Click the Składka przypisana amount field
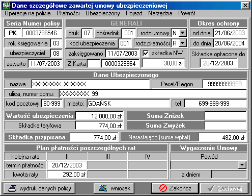The image size is (252, 196). (94, 137)
